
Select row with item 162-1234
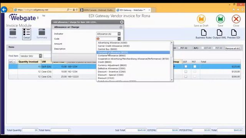point(125,72)
